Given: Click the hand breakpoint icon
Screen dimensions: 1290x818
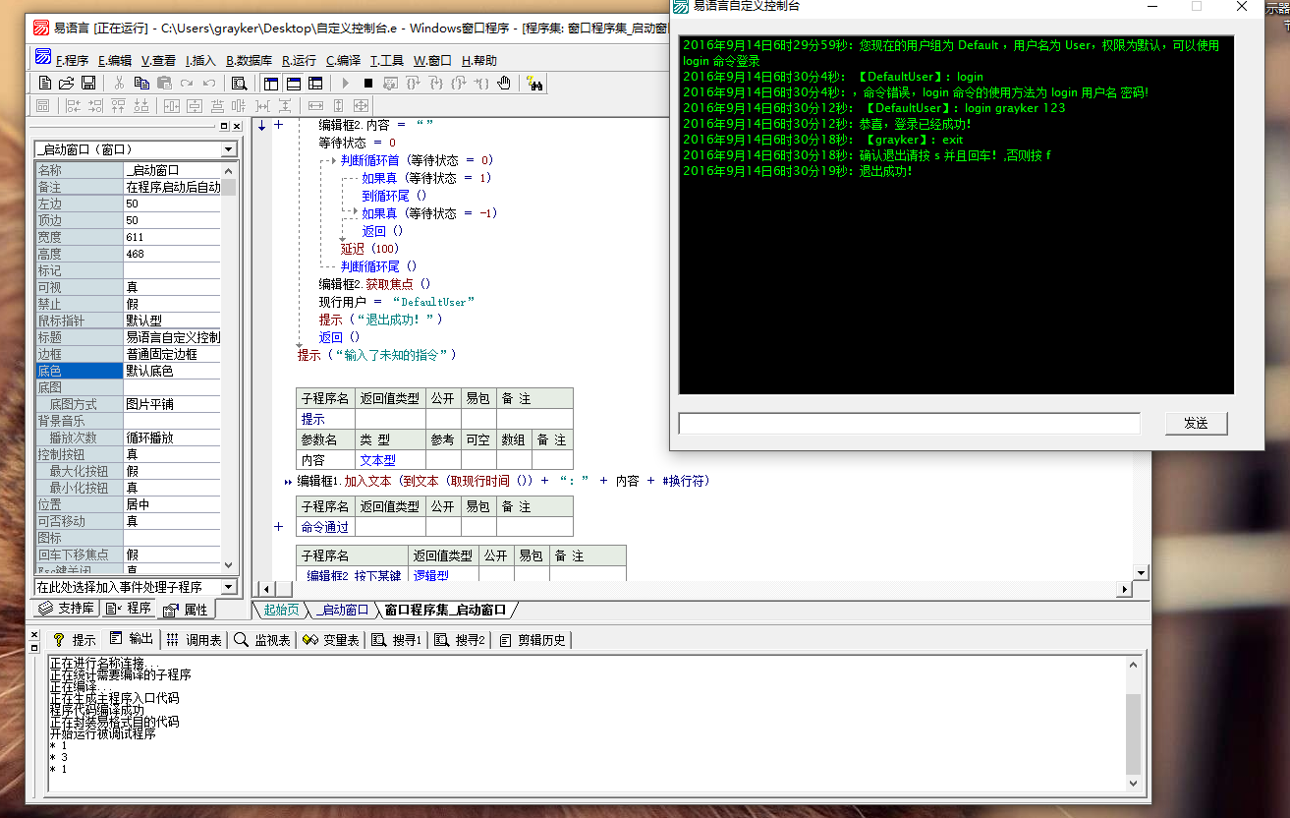Looking at the screenshot, I should (504, 84).
